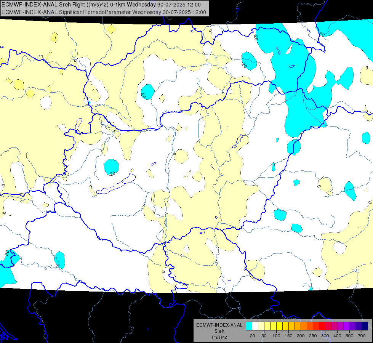Click the '100' legend scale value
The width and height of the screenshot is (373, 343).
point(276,336)
